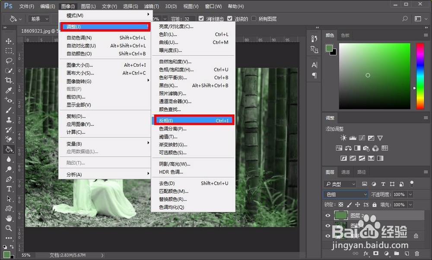Open the fill 100% dropdown arrow
The height and width of the screenshot is (260, 432).
pos(410,204)
